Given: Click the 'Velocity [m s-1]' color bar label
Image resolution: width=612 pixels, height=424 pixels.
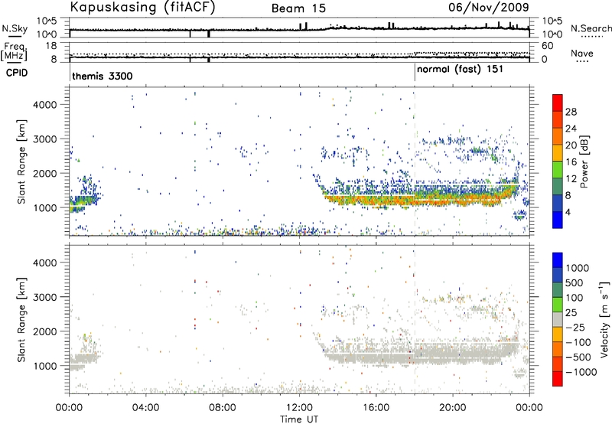Looking at the screenshot, I should [604, 318].
